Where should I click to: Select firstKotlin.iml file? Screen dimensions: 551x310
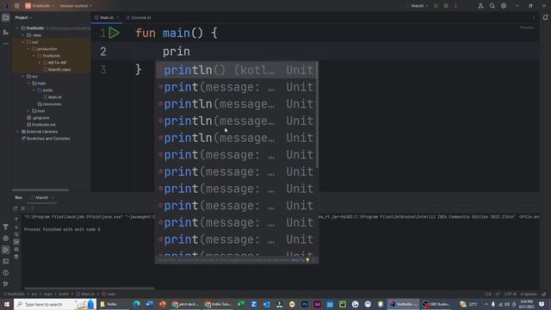pyautogui.click(x=41, y=125)
